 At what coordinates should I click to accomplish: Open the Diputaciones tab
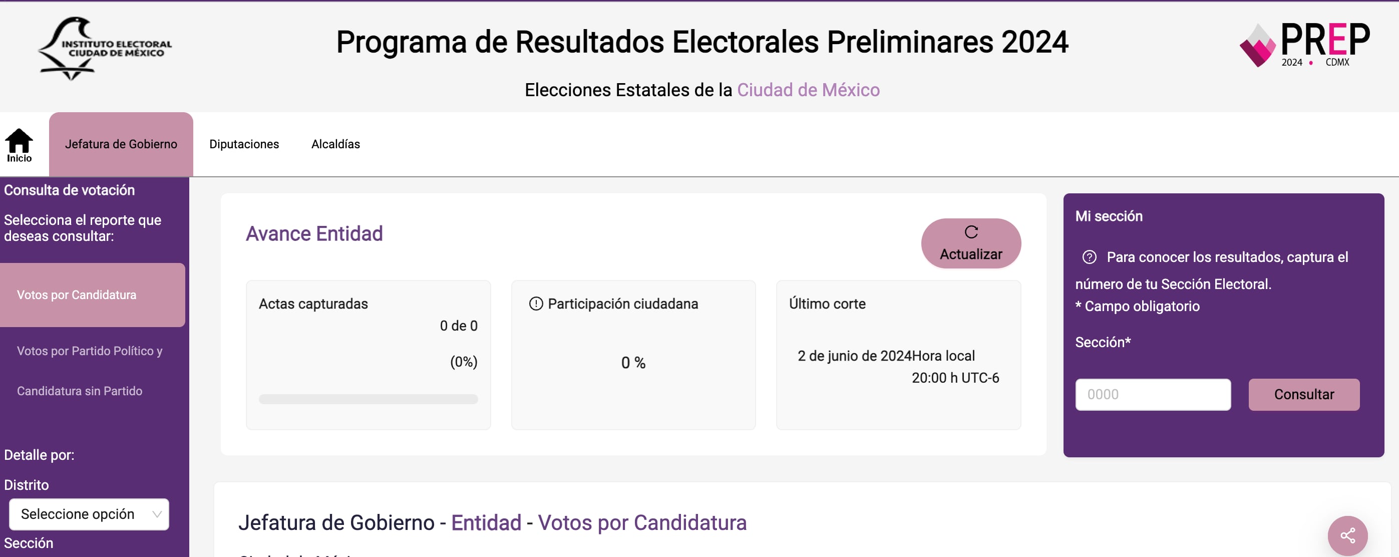coord(244,144)
